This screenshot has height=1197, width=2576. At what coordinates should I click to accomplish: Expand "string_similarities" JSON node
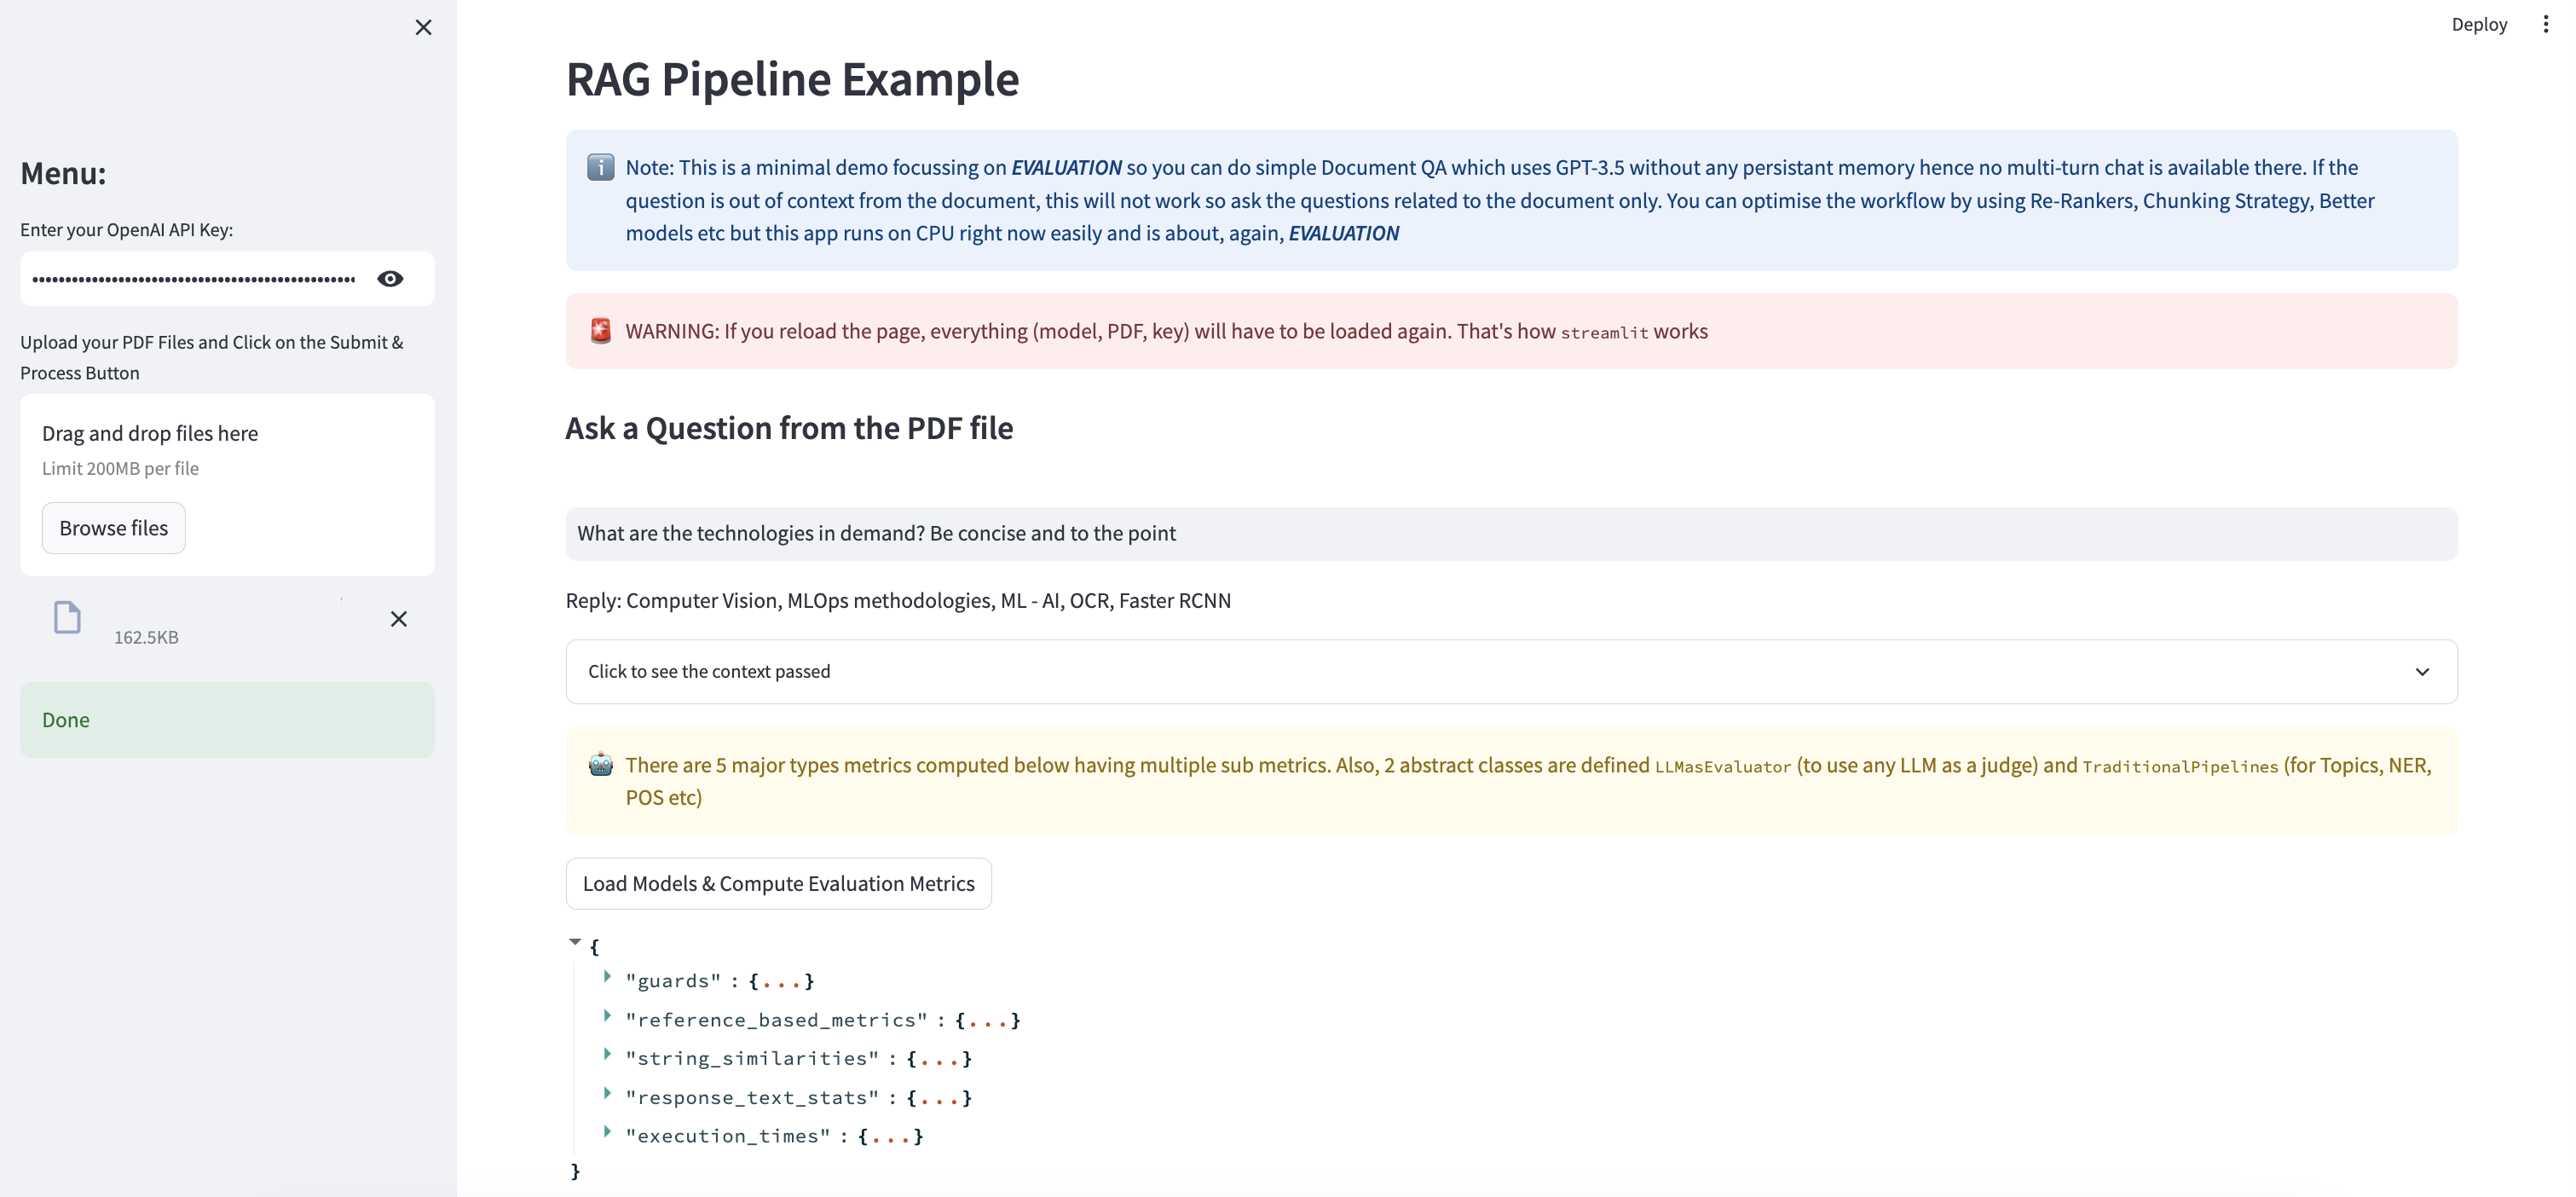pos(607,1054)
